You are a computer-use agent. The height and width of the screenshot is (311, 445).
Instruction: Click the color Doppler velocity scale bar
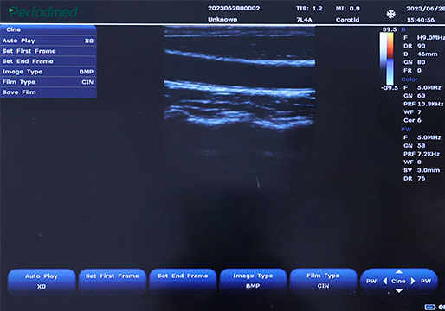point(387,59)
